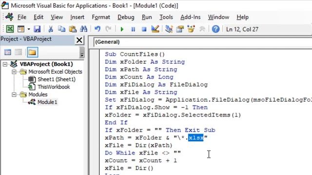This screenshot has height=175, width=312.
Task: Click the 'Dim xFolder As String' line
Action: [x=145, y=62]
